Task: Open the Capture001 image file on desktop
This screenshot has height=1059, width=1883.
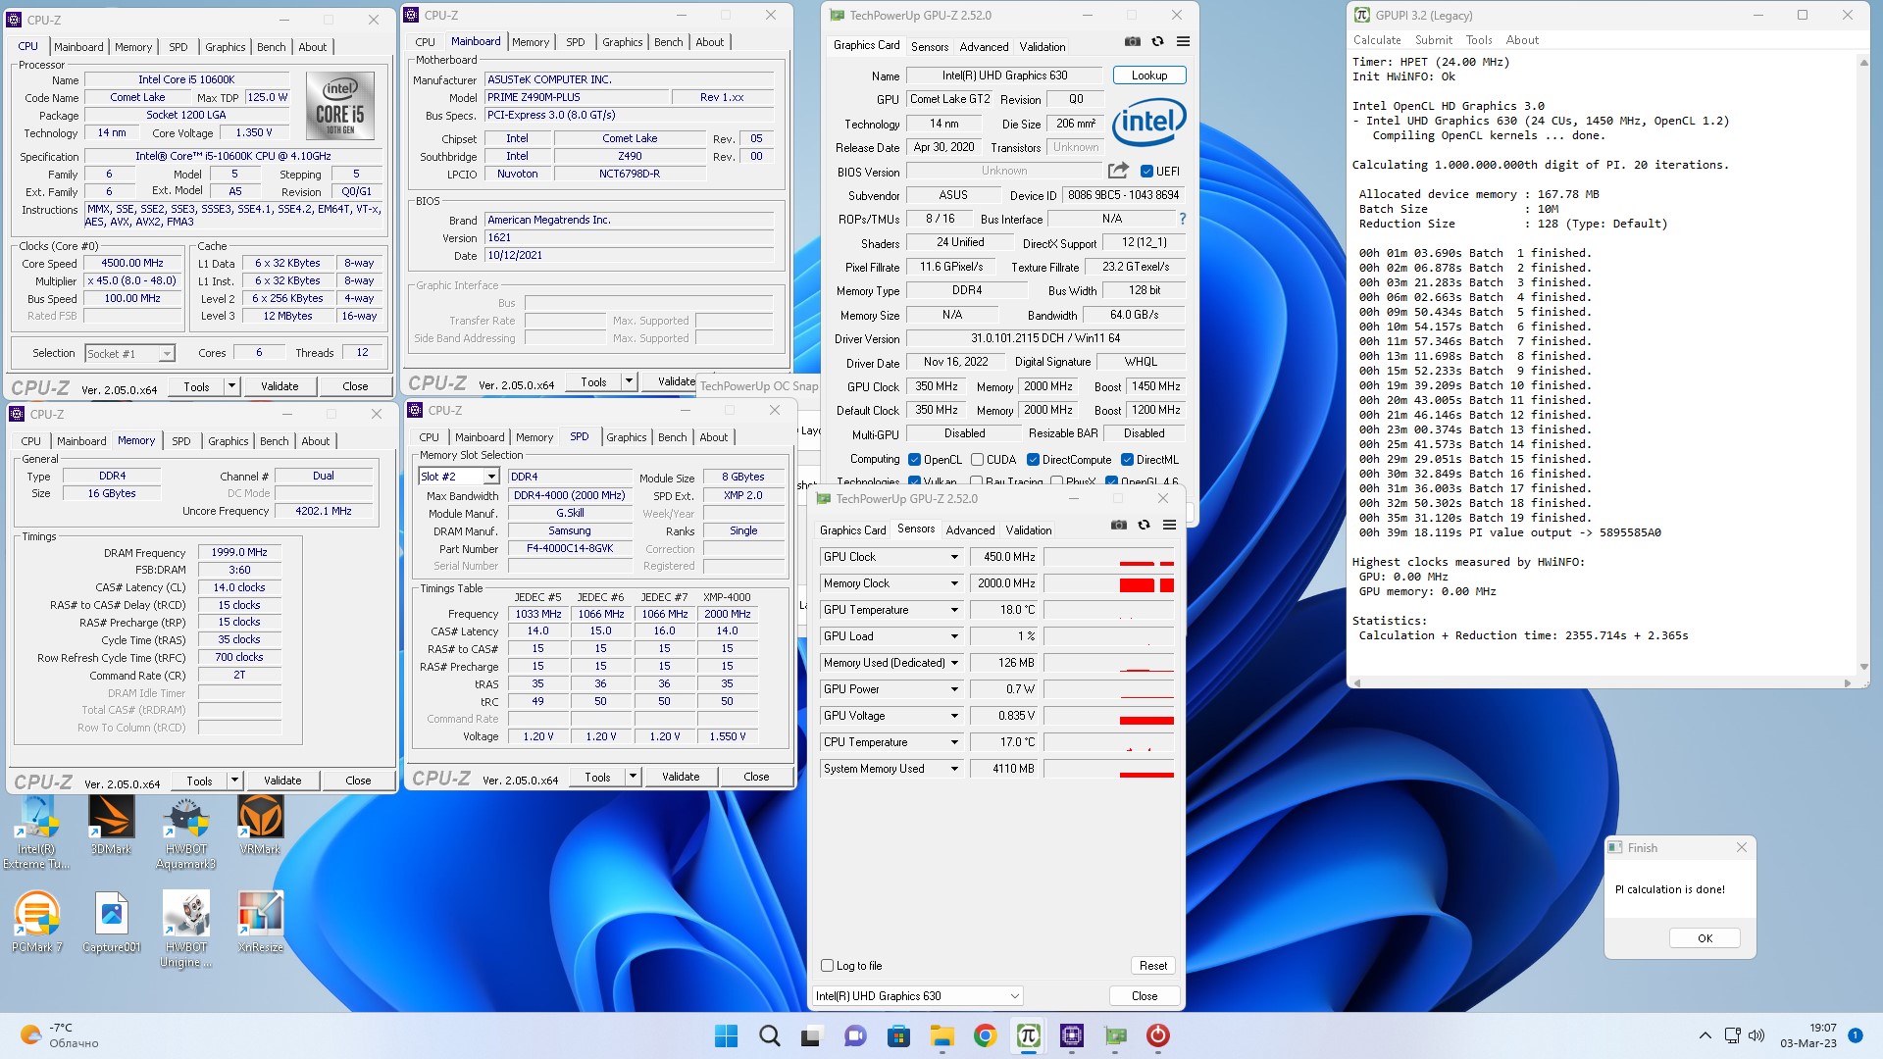Action: click(x=111, y=922)
